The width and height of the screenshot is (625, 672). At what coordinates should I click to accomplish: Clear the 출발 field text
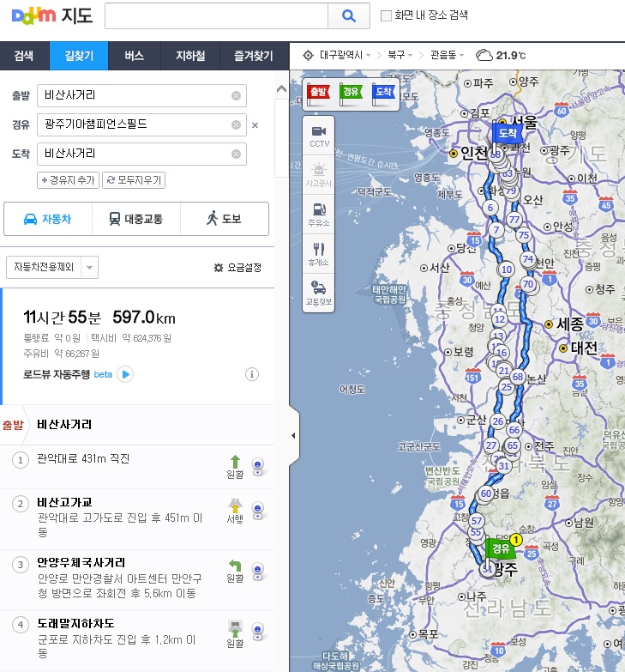click(236, 95)
